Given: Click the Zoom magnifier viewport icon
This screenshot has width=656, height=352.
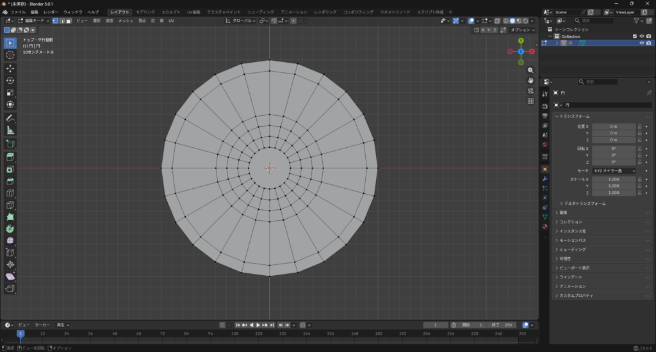Looking at the screenshot, I should tap(530, 70).
